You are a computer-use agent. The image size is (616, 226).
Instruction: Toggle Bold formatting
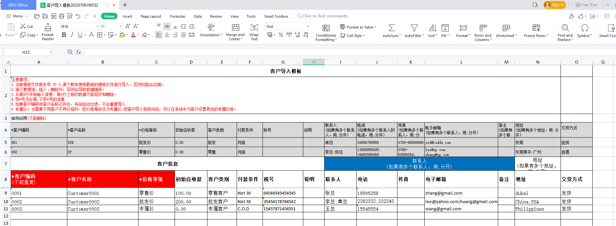pyautogui.click(x=64, y=35)
